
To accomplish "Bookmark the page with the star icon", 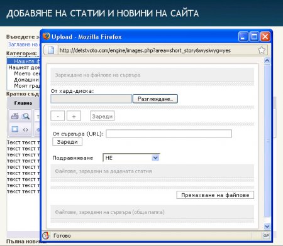I will [262, 50].
